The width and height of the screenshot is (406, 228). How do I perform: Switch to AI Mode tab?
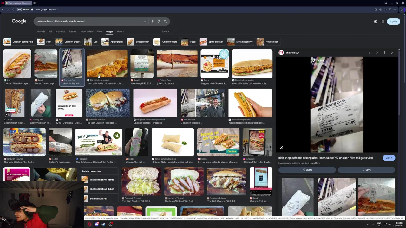41,32
